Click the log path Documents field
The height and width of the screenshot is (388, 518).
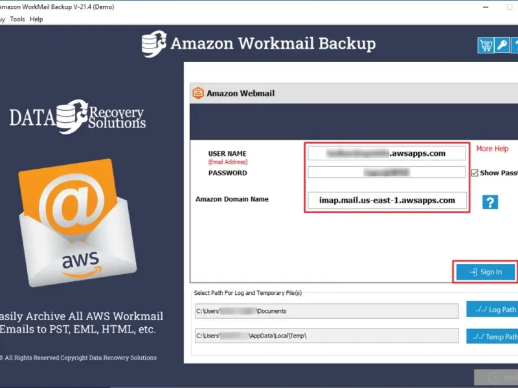point(327,311)
